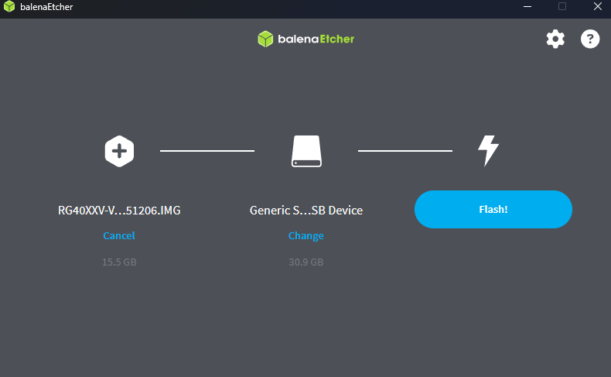611x377 pixels.
Task: Click the green cube balenaEtcher logo in header
Action: point(265,39)
